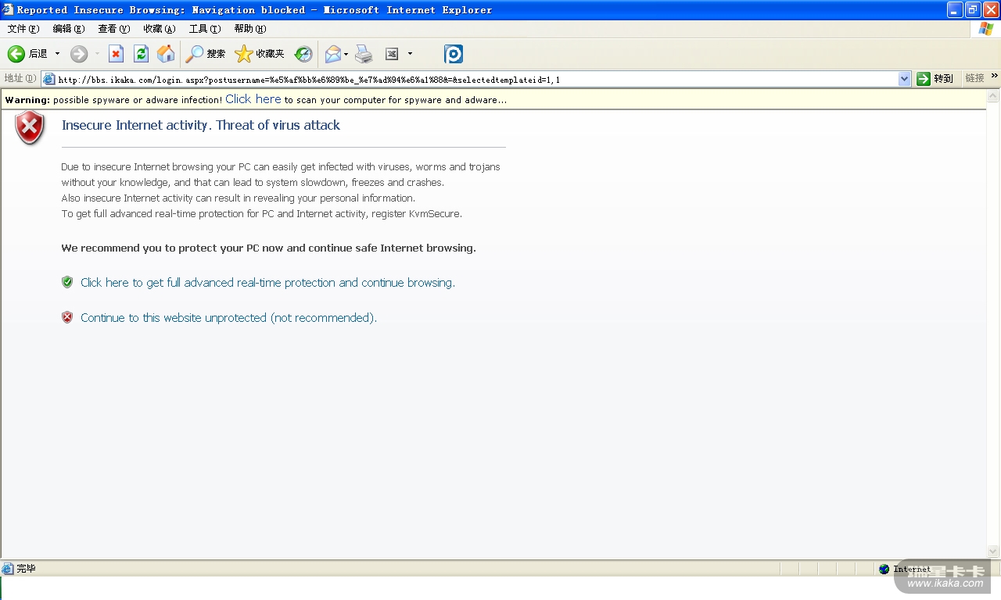
Task: Go to the Home page icon
Action: coord(166,54)
